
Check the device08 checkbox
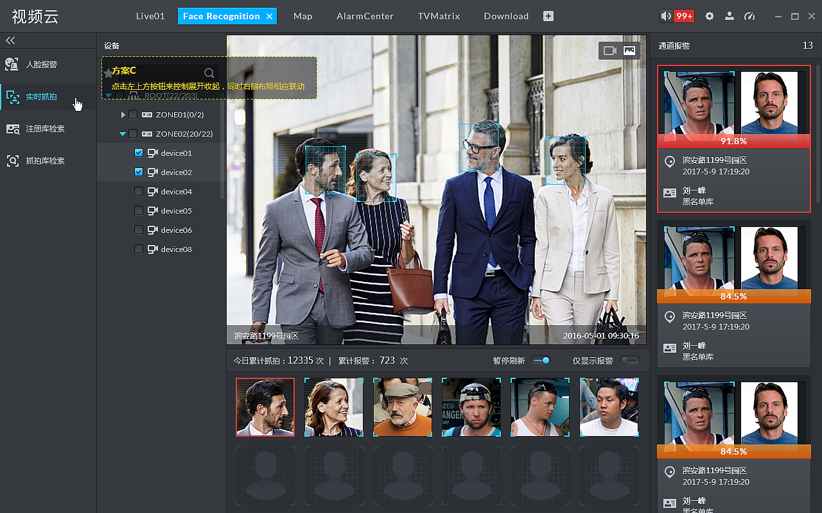point(139,249)
